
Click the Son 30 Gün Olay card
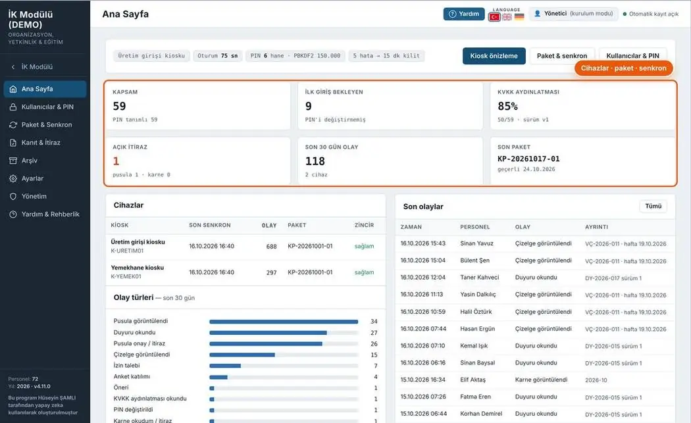pyautogui.click(x=390, y=161)
